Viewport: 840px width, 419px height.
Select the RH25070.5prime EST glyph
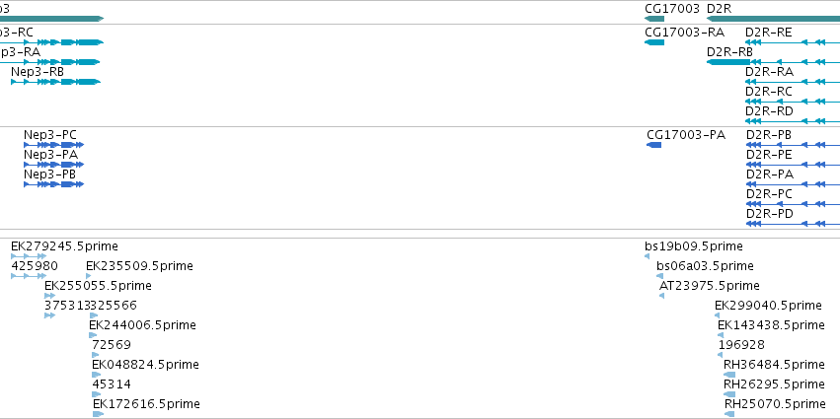[x=729, y=414]
